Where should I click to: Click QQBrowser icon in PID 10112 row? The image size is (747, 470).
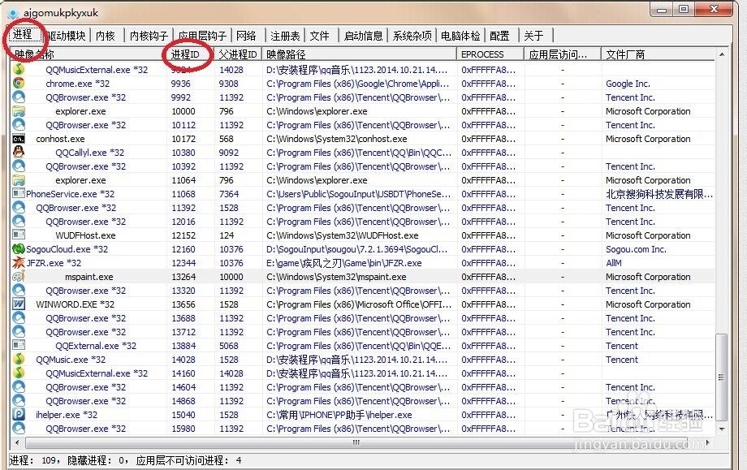[x=19, y=125]
